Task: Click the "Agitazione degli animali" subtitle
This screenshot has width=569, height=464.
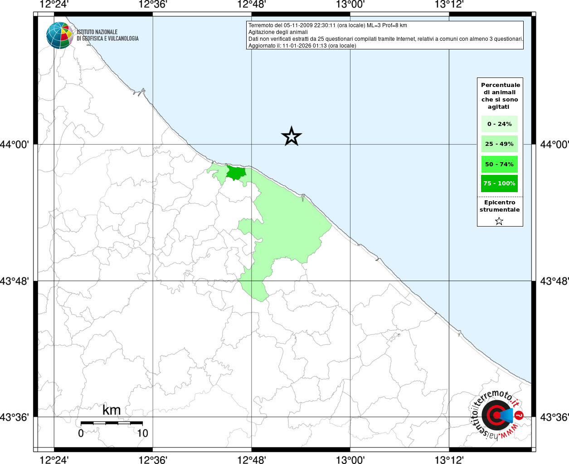Action: coord(278,32)
